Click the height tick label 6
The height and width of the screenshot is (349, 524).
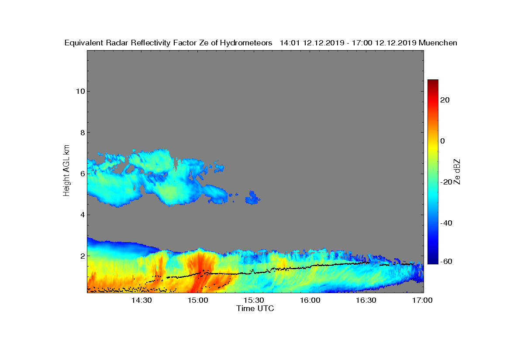click(x=82, y=174)
